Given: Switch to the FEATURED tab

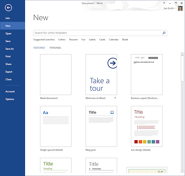Looking at the screenshot, I should click(39, 48).
